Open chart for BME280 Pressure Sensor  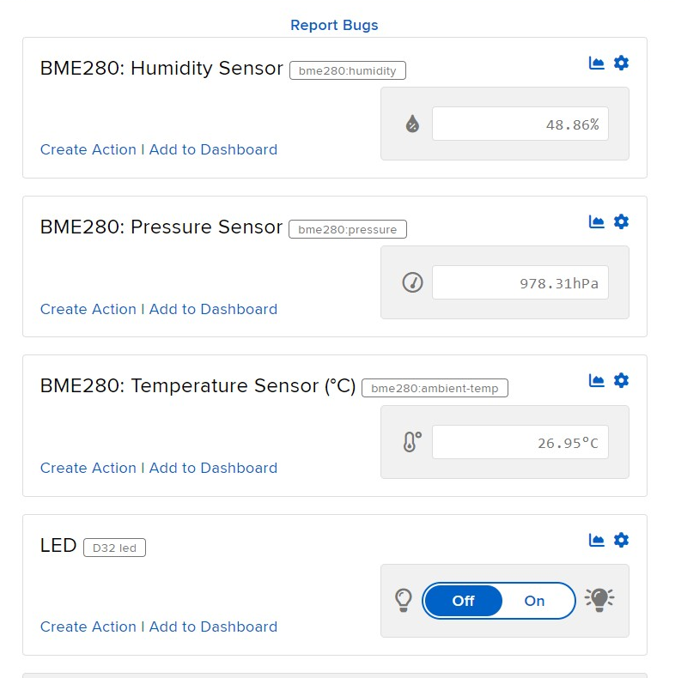tap(596, 221)
